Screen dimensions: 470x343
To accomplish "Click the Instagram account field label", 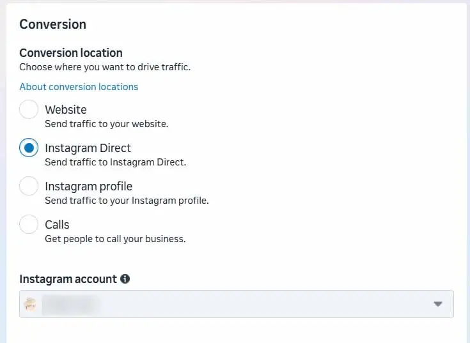I will coord(68,279).
